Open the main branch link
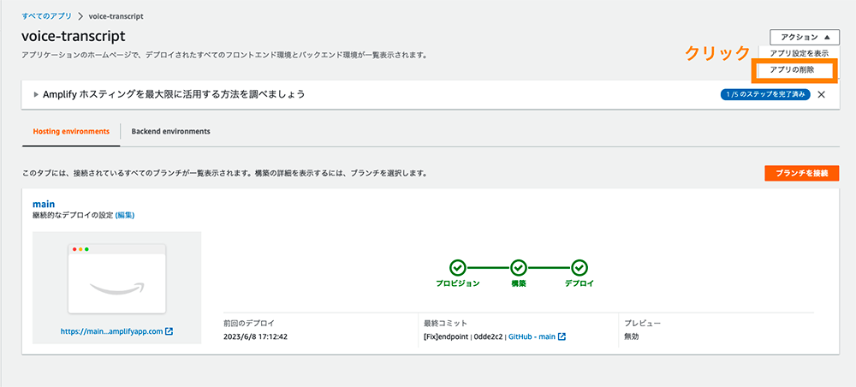The image size is (856, 387). [x=44, y=204]
